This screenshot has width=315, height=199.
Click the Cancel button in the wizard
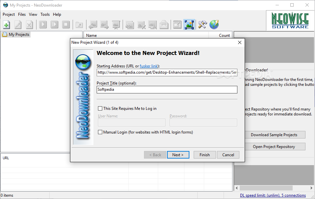tap(228, 155)
